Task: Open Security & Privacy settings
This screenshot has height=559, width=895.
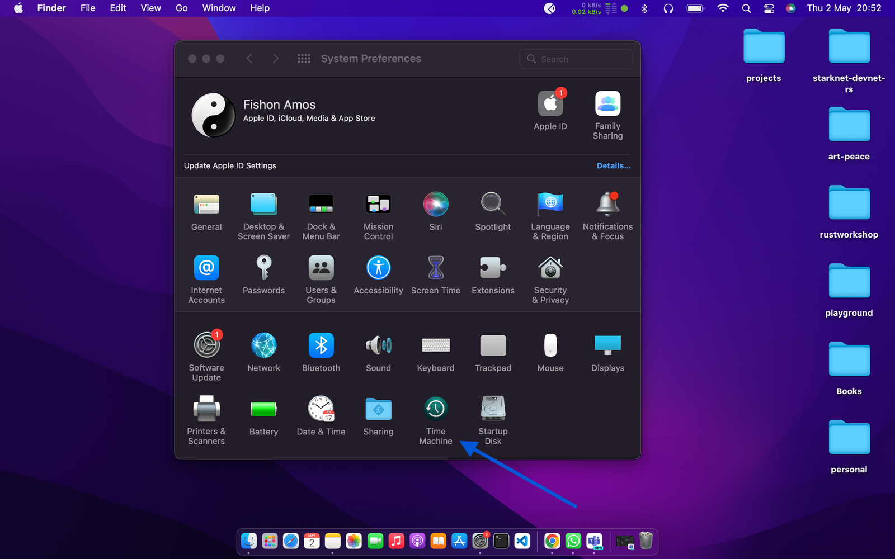Action: (x=550, y=269)
